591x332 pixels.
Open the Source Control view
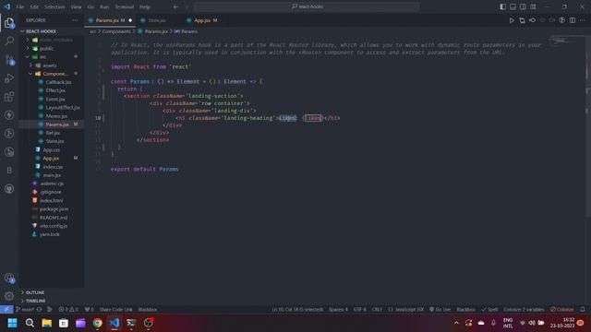tap(9, 59)
